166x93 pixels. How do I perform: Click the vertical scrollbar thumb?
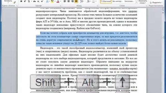tap(163, 37)
